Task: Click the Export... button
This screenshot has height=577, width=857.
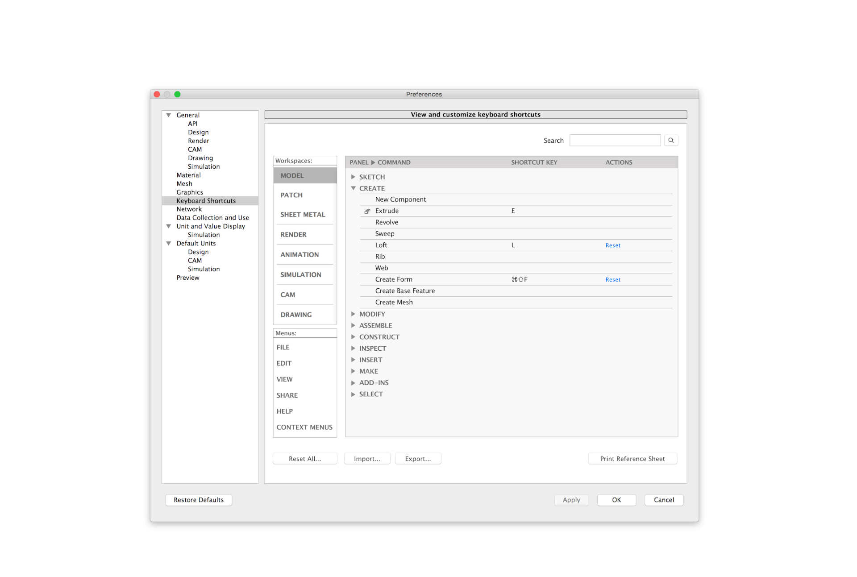Action: (x=418, y=459)
